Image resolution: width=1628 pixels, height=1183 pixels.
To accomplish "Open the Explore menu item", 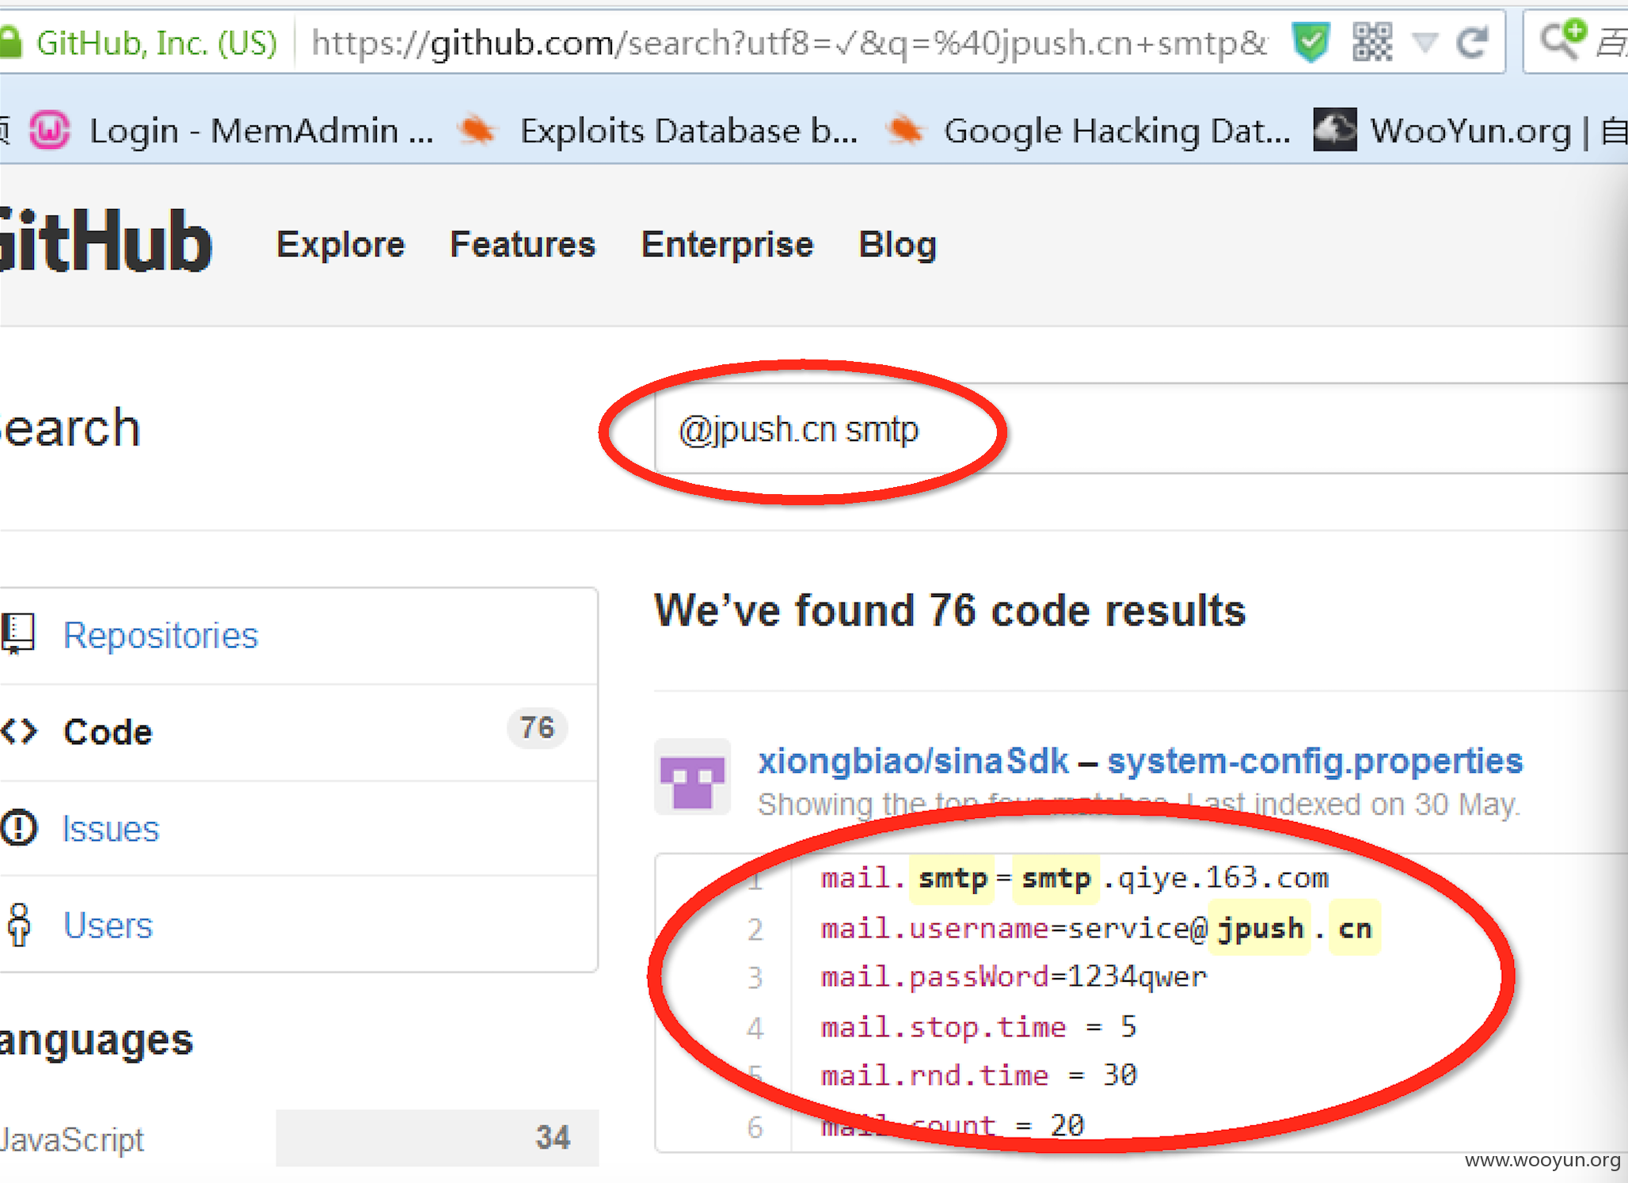I will [340, 245].
